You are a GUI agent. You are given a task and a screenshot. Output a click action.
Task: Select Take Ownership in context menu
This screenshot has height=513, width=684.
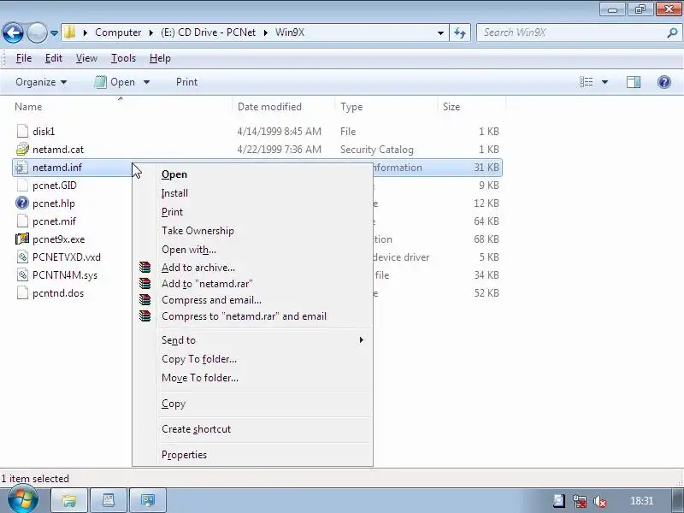tap(198, 230)
